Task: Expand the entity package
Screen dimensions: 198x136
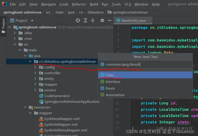Action: click(x=35, y=79)
